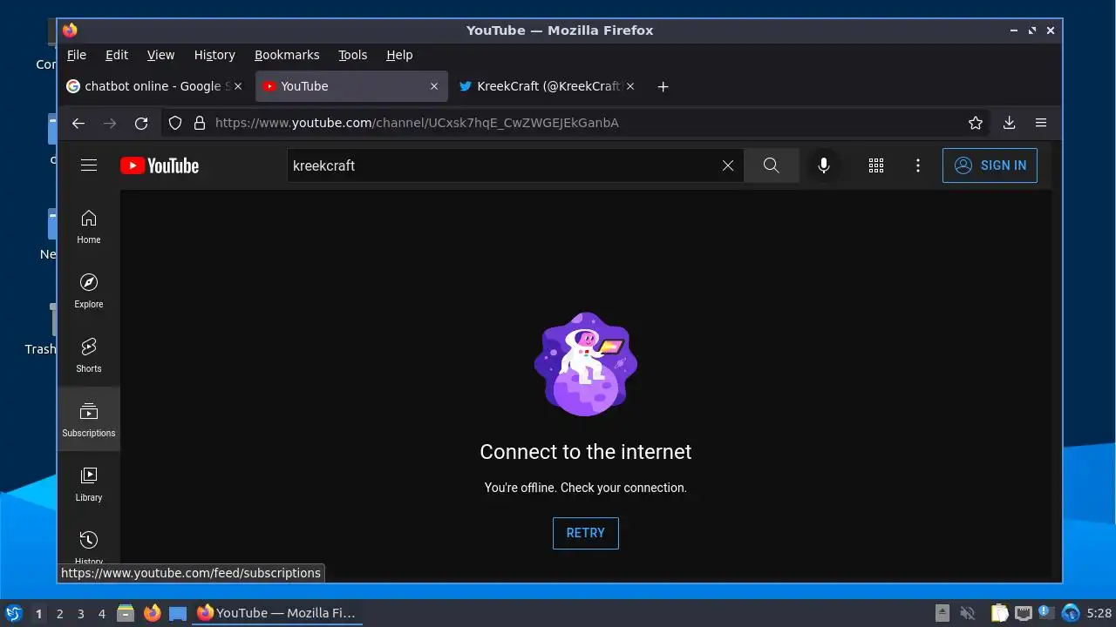Select the YouTube tab

(x=351, y=86)
